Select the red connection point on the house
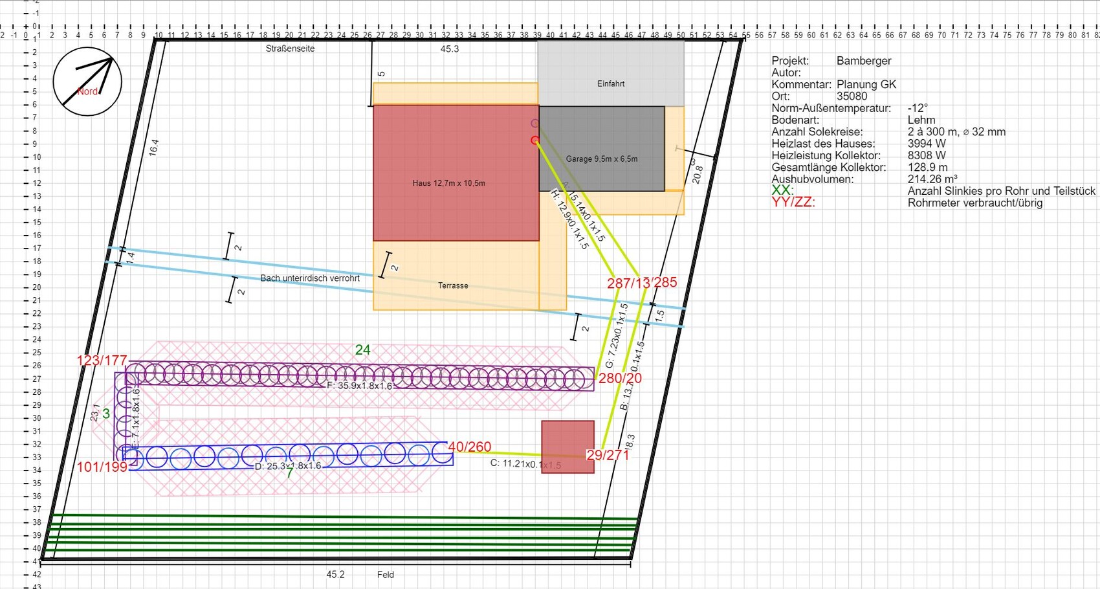The height and width of the screenshot is (589, 1100). 534,140
